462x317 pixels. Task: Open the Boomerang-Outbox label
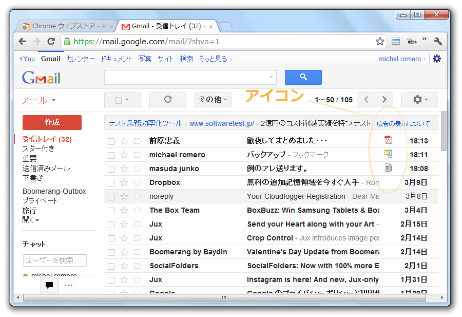[54, 191]
